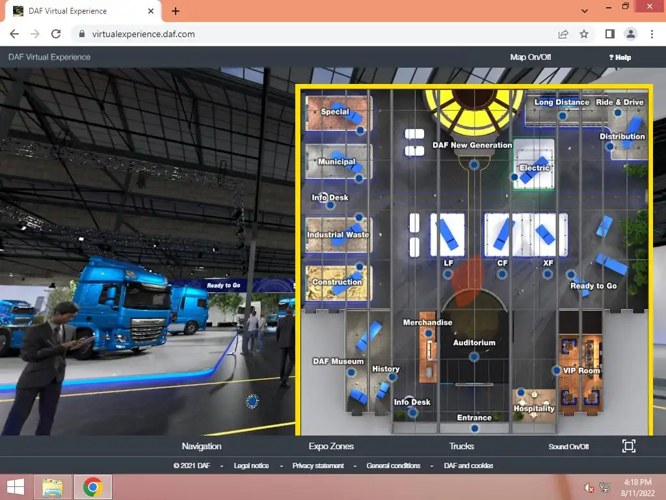
Task: Select the upper Info Desk map hotspot
Action: point(330,206)
